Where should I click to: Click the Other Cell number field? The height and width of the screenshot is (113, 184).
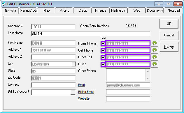(x=128, y=57)
